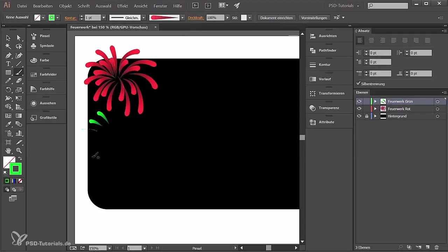Open the Gleichm. width profile dropdown
The height and width of the screenshot is (252, 448).
[x=143, y=17]
